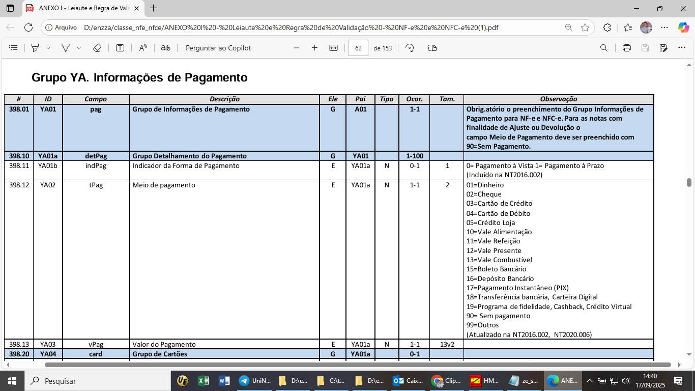The height and width of the screenshot is (391, 695).
Task: Zoom in using the plus button
Action: [314, 48]
